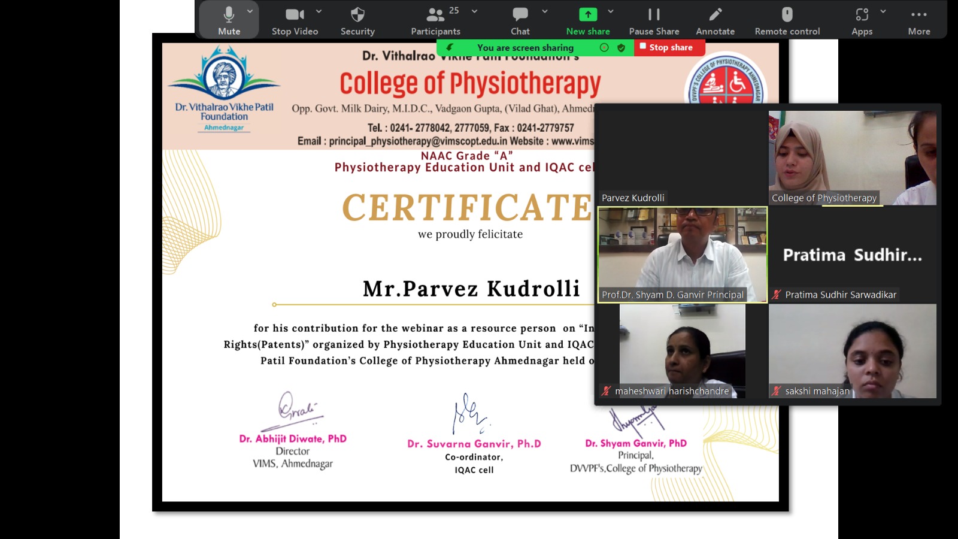Open More options menu

tap(919, 20)
